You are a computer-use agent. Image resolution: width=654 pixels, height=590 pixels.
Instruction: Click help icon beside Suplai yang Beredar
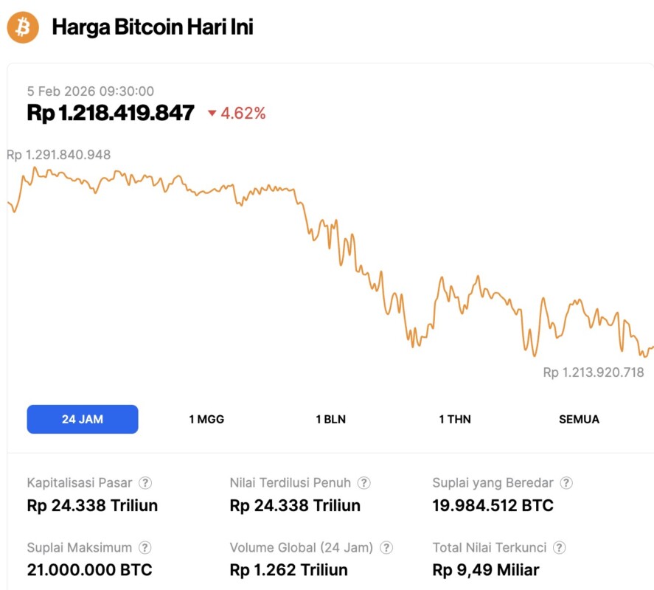pos(566,483)
